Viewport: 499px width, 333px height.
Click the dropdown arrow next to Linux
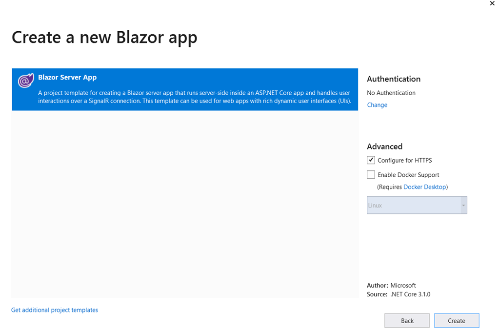pyautogui.click(x=462, y=205)
